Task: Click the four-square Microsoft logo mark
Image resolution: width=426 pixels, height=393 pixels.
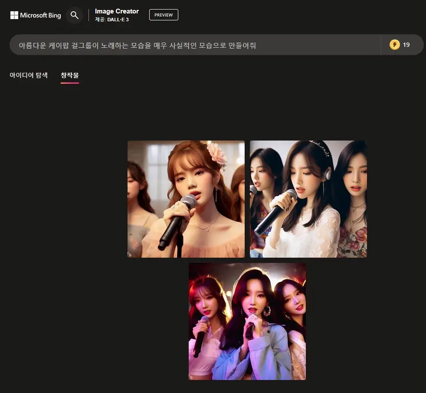Action: click(x=13, y=15)
